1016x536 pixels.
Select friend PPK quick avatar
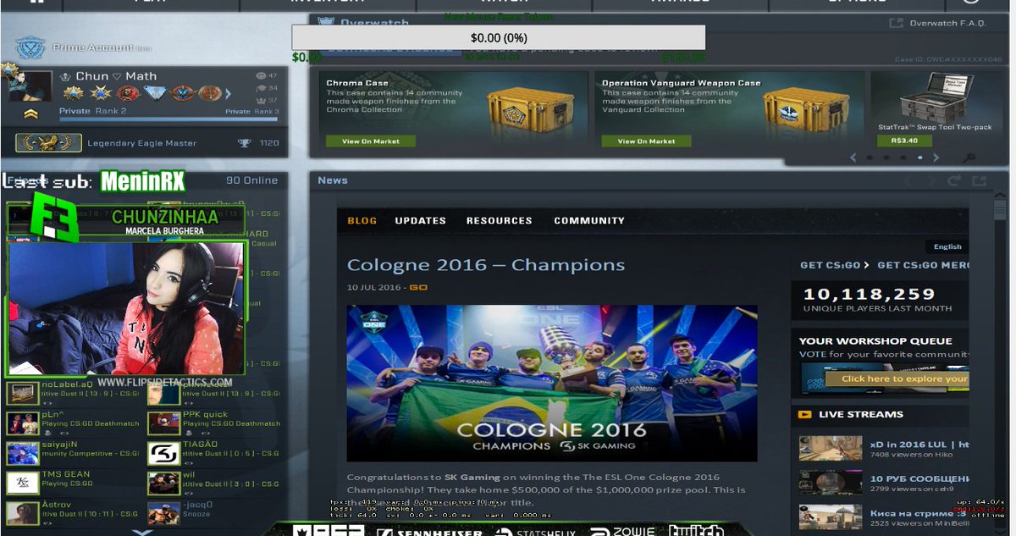coord(163,423)
